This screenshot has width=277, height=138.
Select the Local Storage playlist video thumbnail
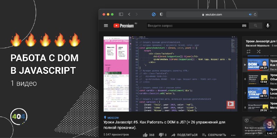point(258,93)
